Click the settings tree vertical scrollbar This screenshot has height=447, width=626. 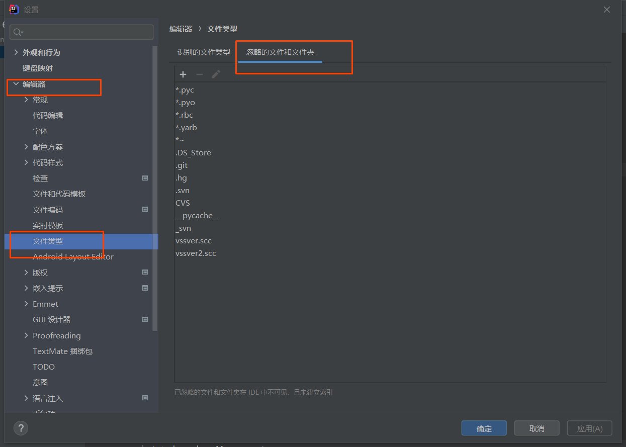pos(155,189)
